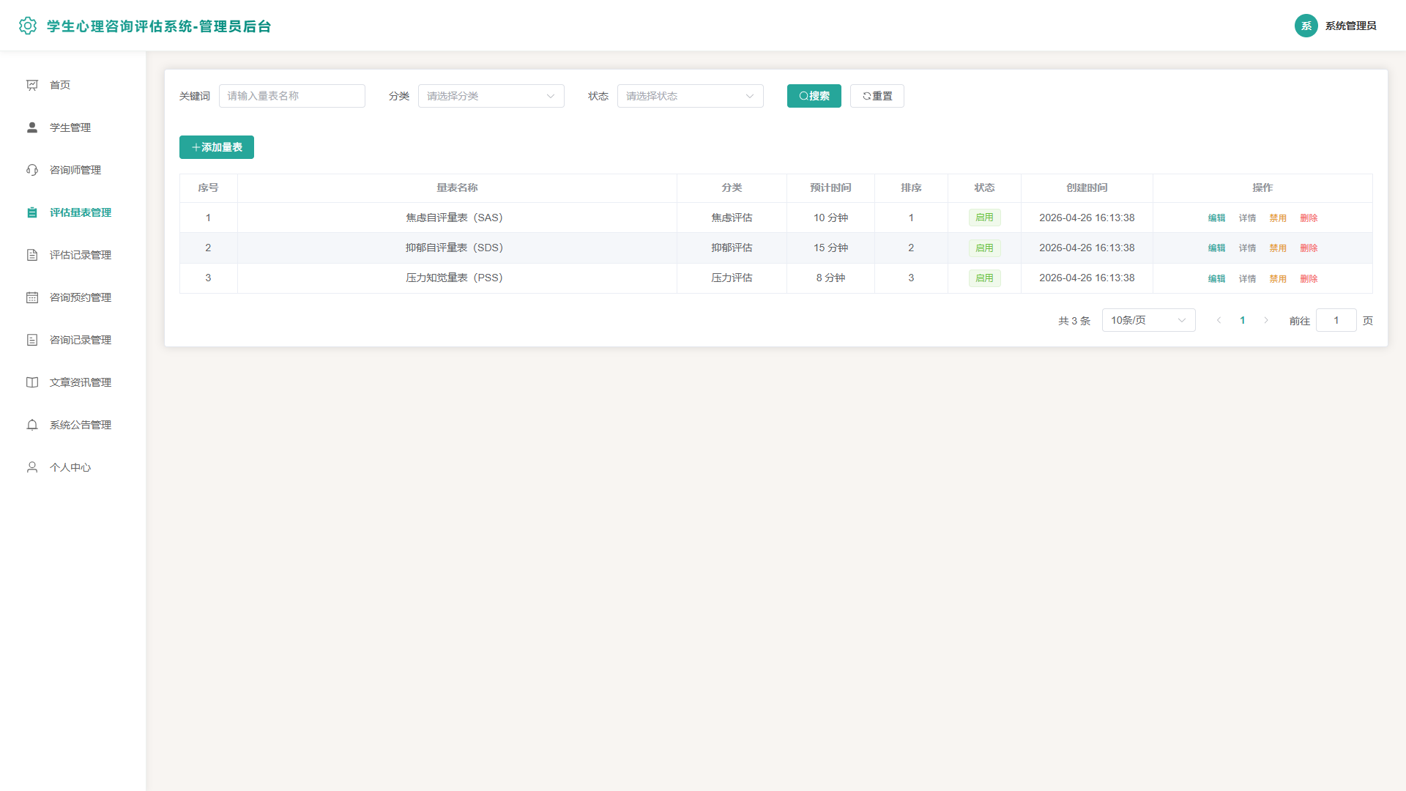Open the 状态 status dropdown
Screen dimensions: 1406x791
point(691,96)
